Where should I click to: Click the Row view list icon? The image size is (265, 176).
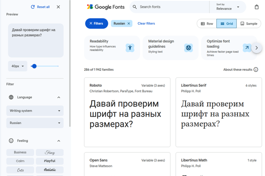point(203,24)
